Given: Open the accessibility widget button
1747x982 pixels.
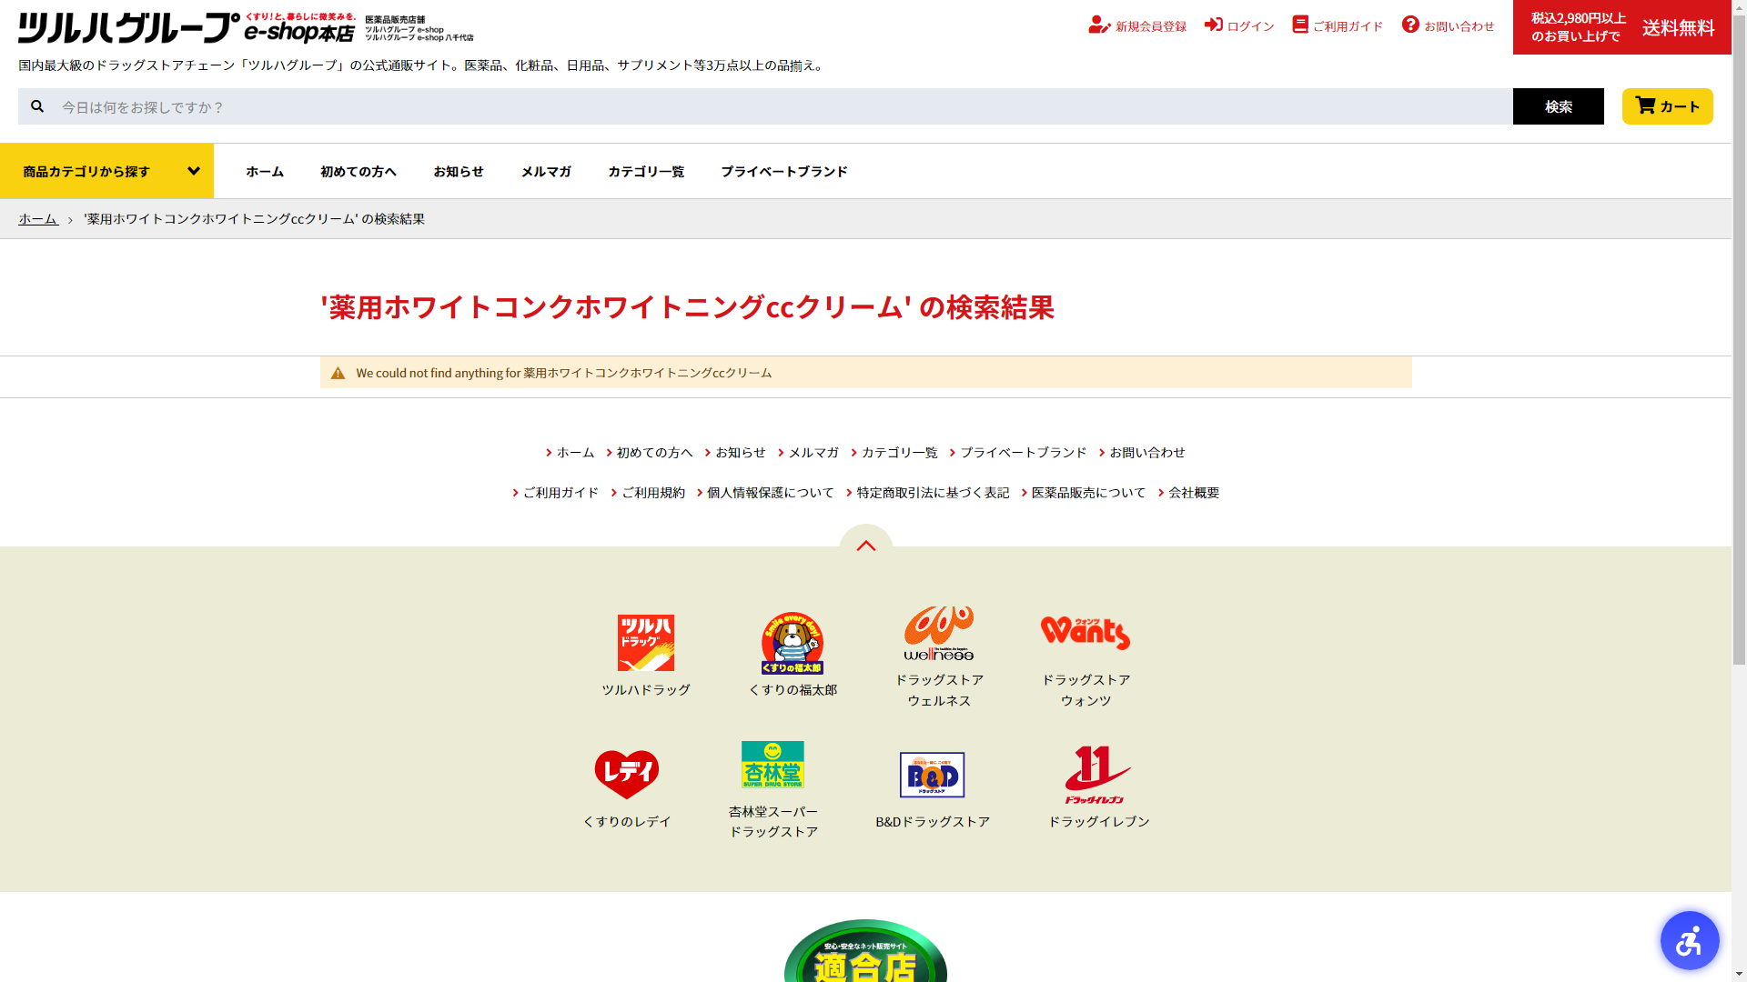Looking at the screenshot, I should tap(1689, 940).
